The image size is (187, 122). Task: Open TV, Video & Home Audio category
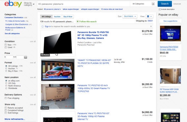point(15,21)
